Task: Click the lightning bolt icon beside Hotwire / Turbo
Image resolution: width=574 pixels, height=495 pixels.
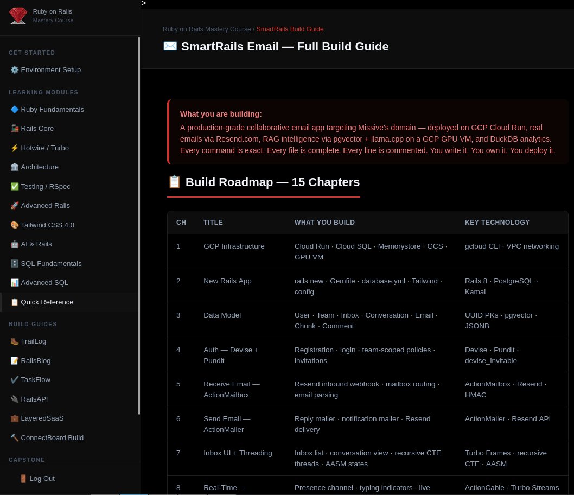Action: 15,148
